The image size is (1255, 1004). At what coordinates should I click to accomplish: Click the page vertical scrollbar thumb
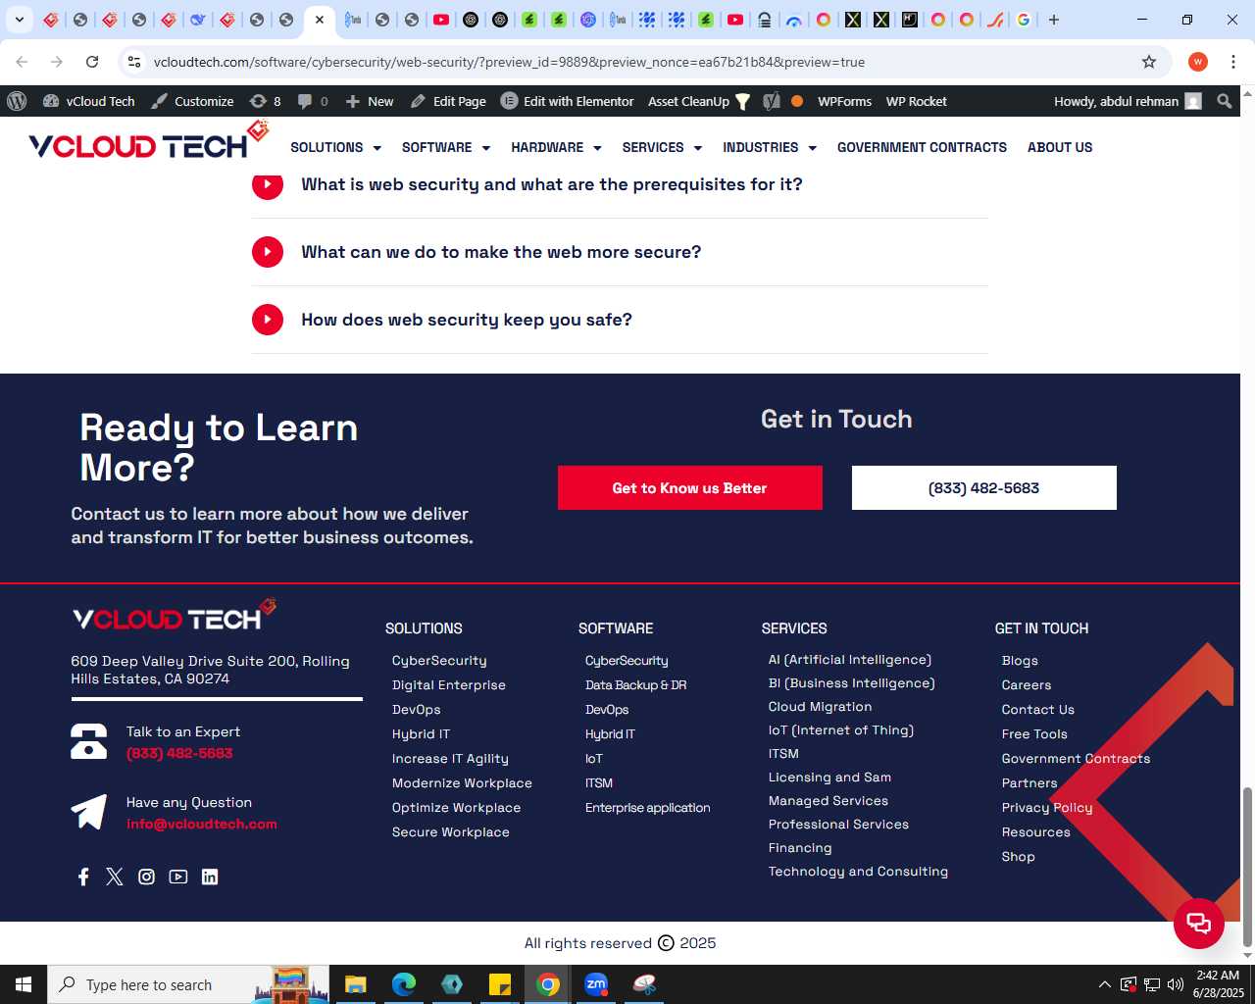pos(1247,867)
